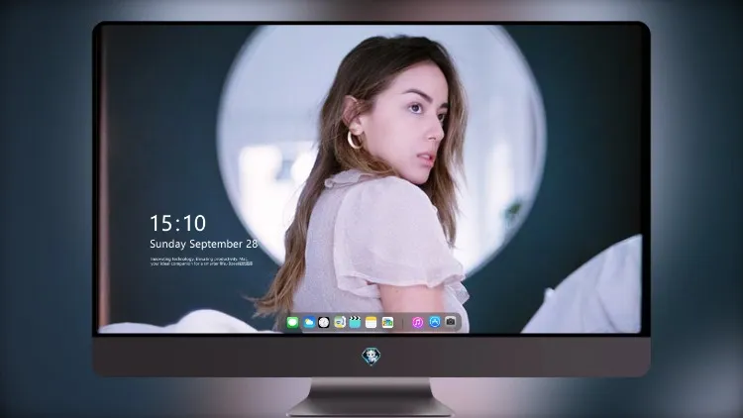This screenshot has height=418, width=743.
Task: Click the 15:10 clock display
Action: 177,223
